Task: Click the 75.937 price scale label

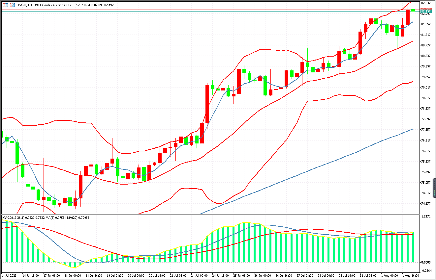Action: click(x=425, y=161)
